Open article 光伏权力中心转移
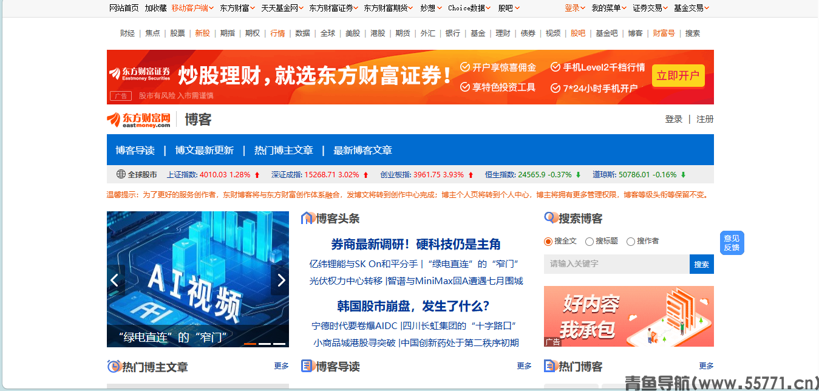Viewport: 819px width, 391px height. point(346,280)
